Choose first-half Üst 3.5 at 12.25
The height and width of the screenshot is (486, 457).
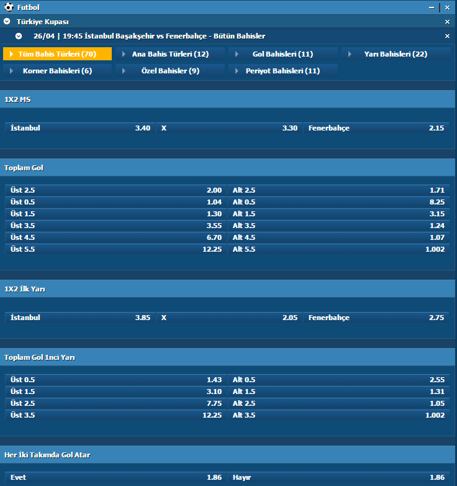click(x=115, y=415)
